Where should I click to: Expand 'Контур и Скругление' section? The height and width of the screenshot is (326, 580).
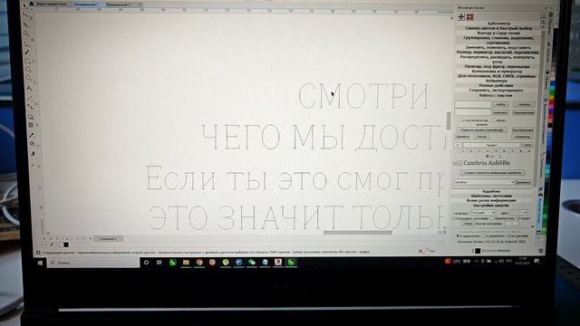point(498,33)
